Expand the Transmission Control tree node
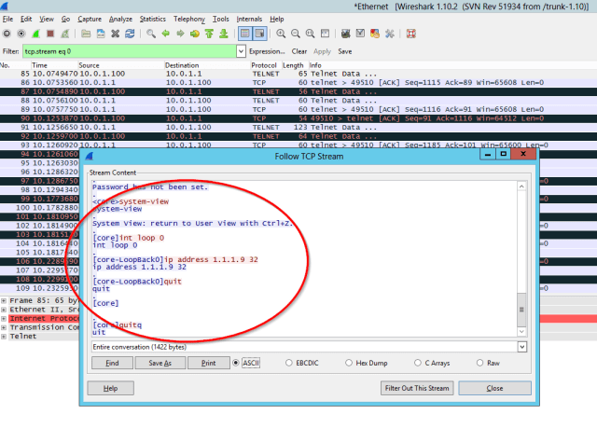This screenshot has width=597, height=428. point(4,327)
